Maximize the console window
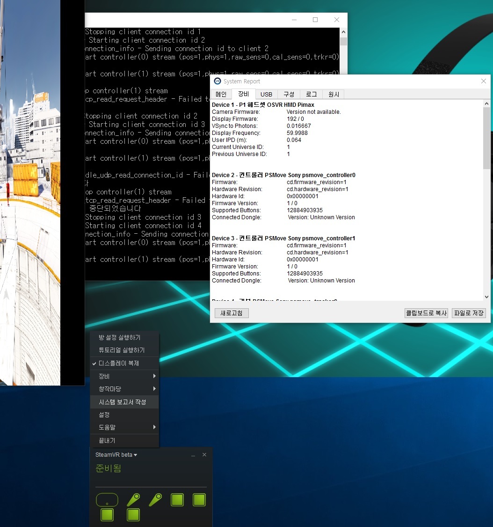493x527 pixels. 315,20
